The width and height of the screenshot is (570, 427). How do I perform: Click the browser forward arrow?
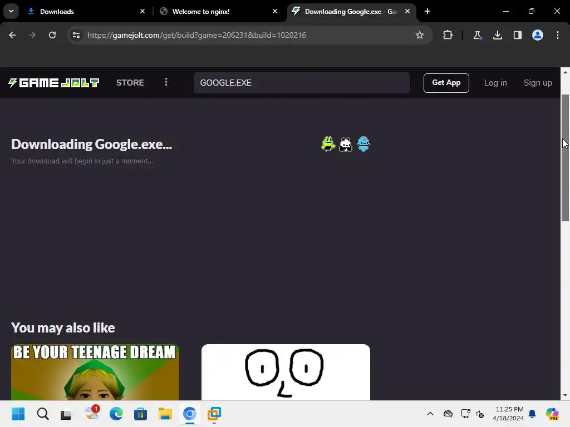32,35
